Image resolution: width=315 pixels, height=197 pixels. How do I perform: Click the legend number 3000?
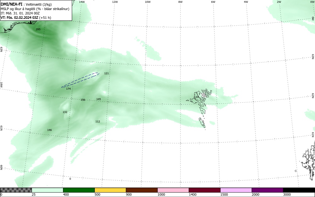pos(287,194)
